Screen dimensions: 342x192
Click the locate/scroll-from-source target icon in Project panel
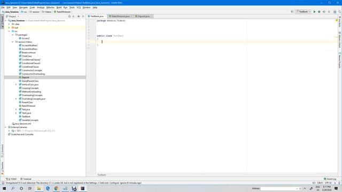tap(69, 17)
